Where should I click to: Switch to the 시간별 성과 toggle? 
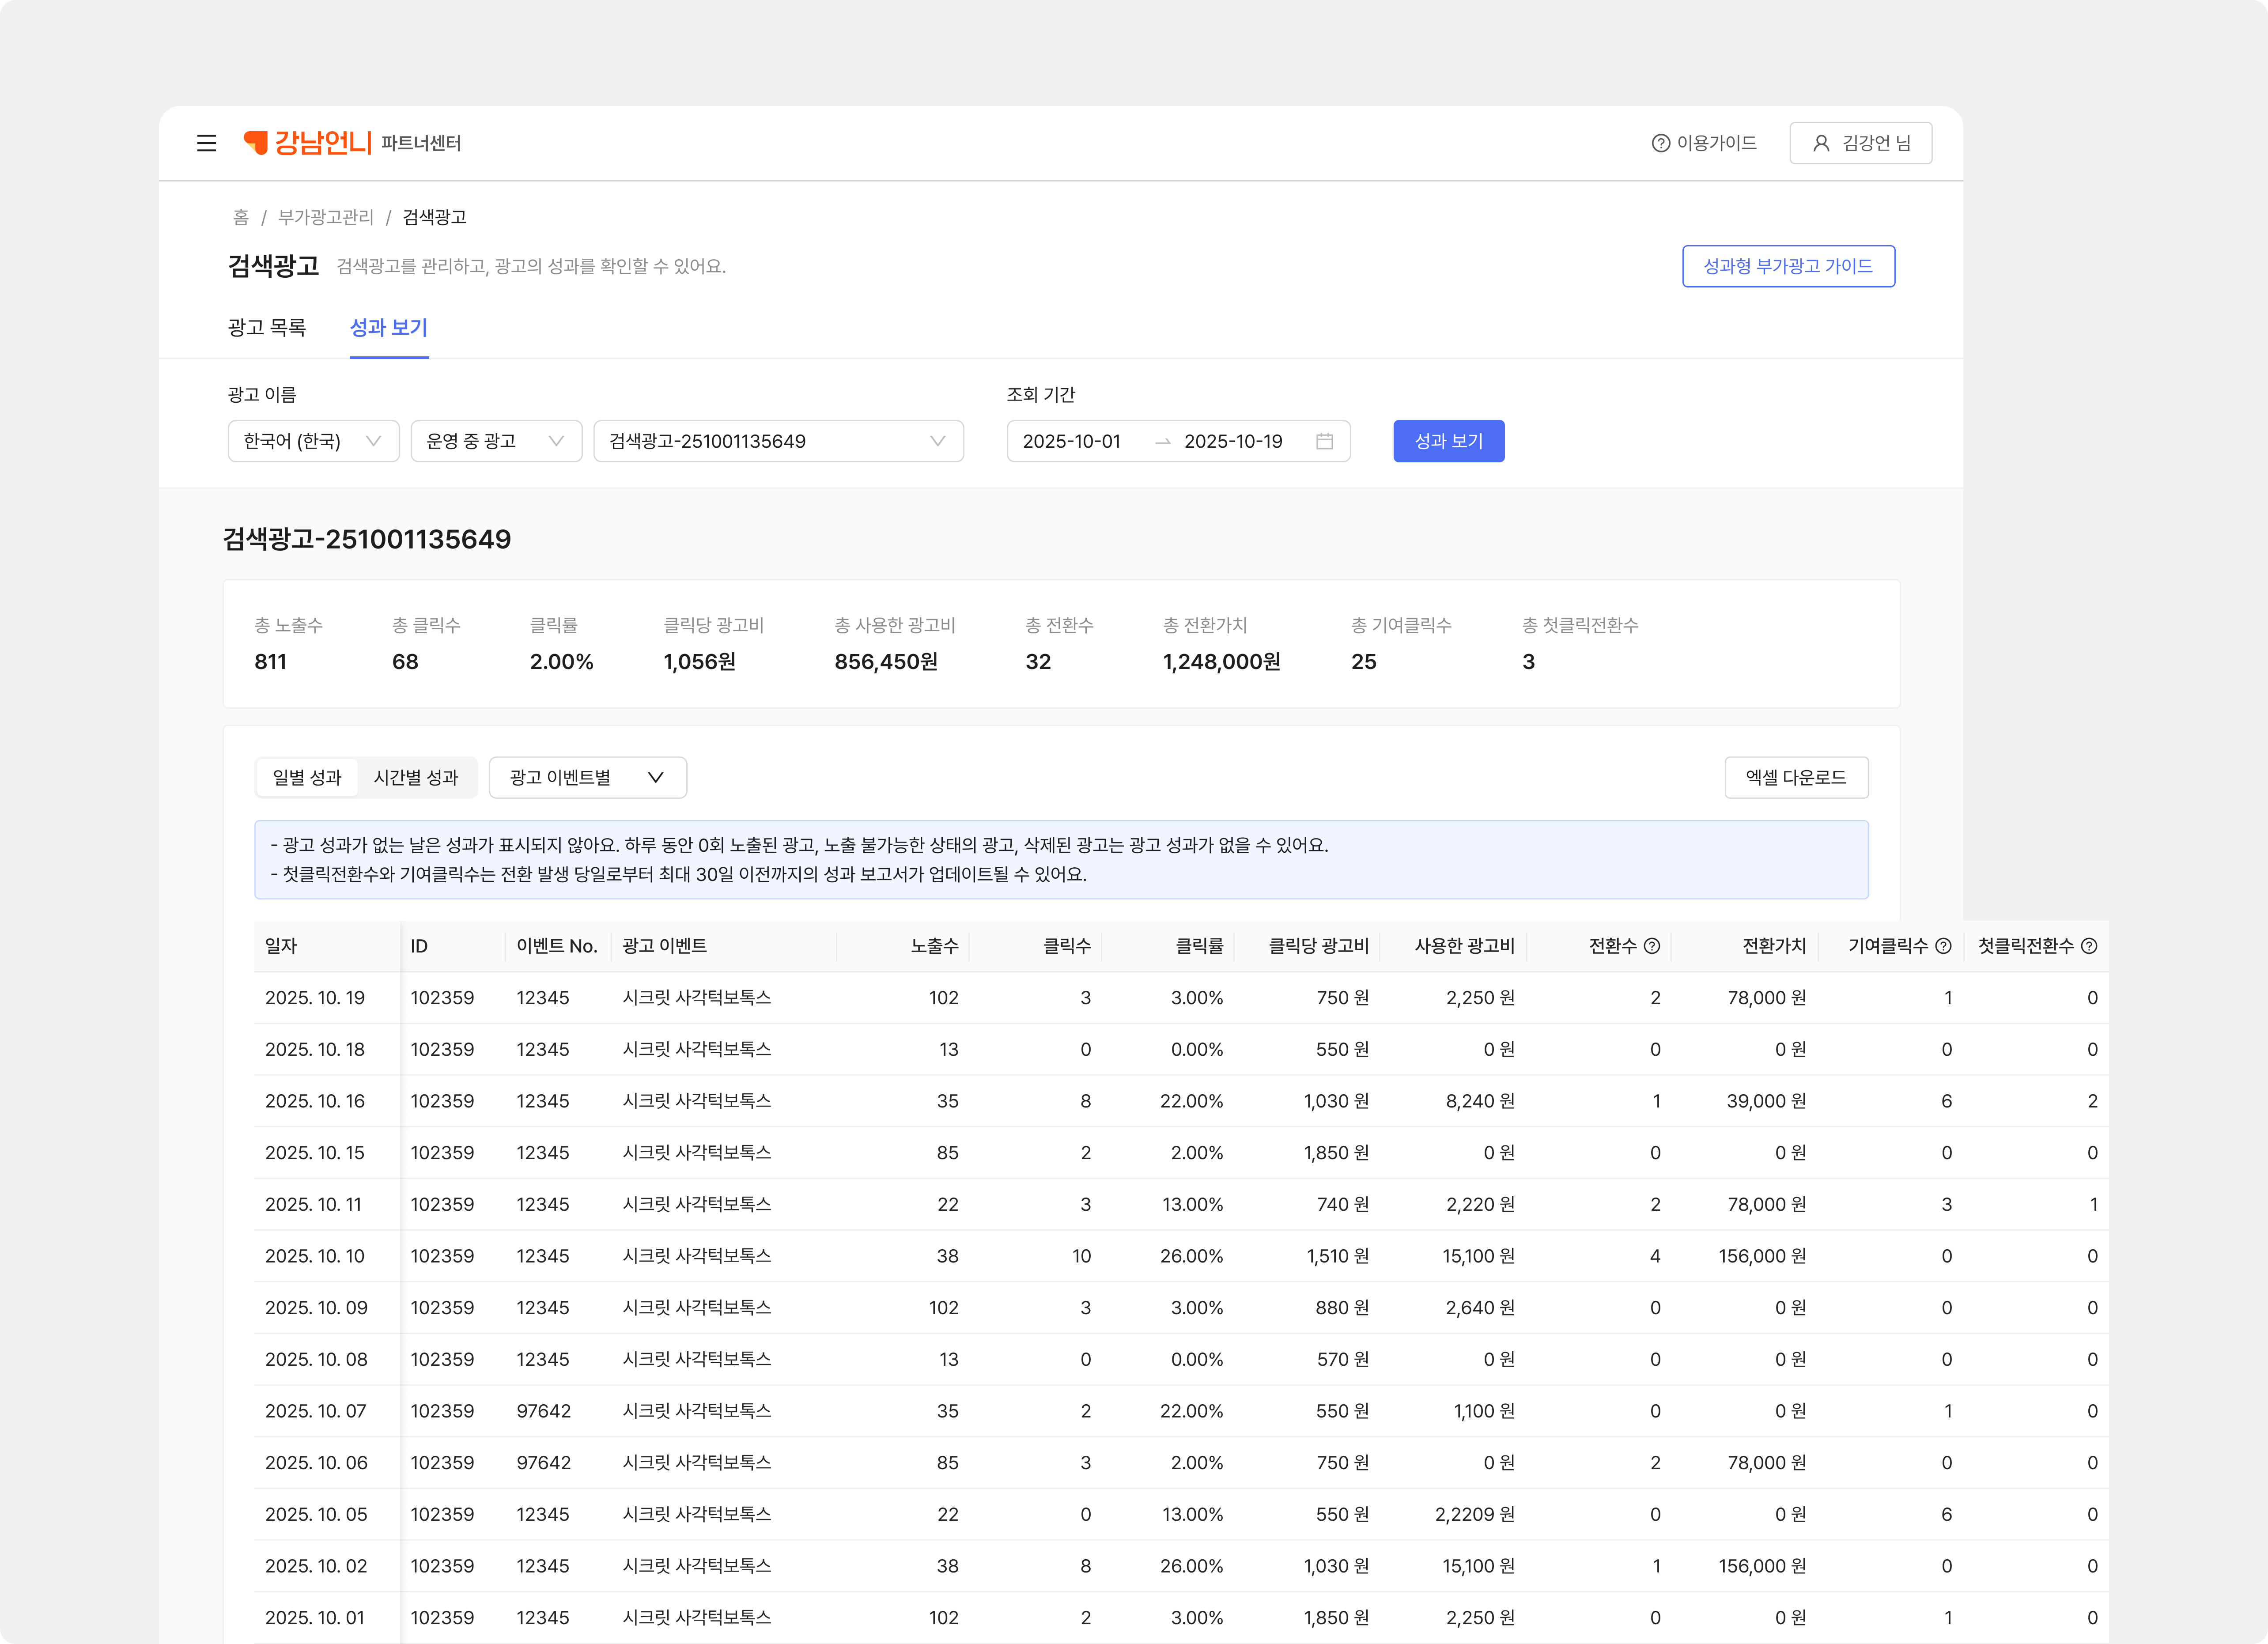(x=416, y=777)
